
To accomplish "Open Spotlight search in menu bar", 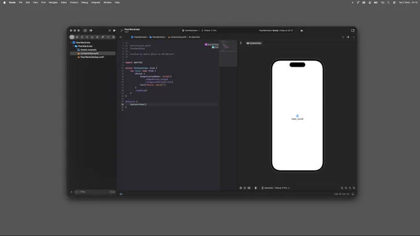I will [x=388, y=2].
